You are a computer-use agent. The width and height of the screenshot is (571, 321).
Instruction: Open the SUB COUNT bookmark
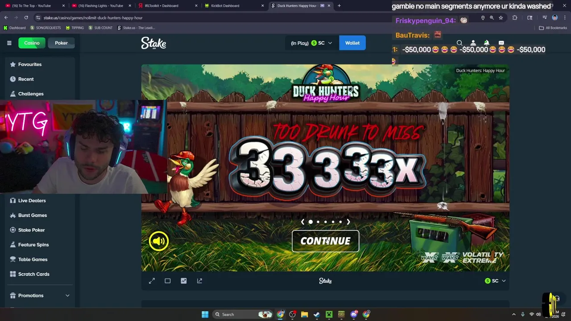tap(100, 28)
